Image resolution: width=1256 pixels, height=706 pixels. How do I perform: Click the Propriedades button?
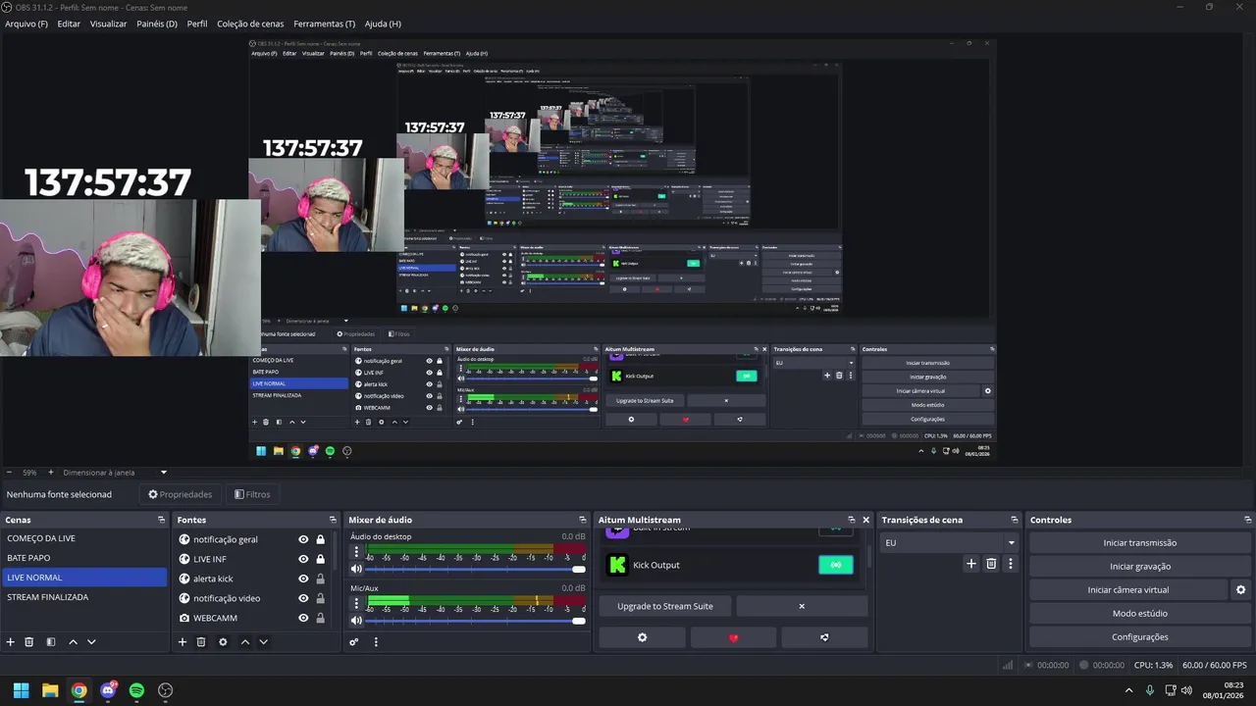click(181, 494)
